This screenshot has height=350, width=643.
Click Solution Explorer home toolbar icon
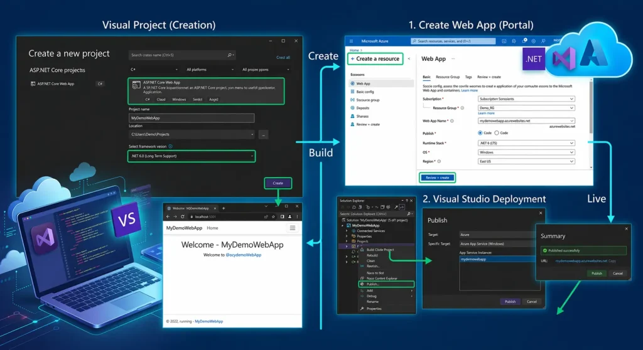[354, 208]
